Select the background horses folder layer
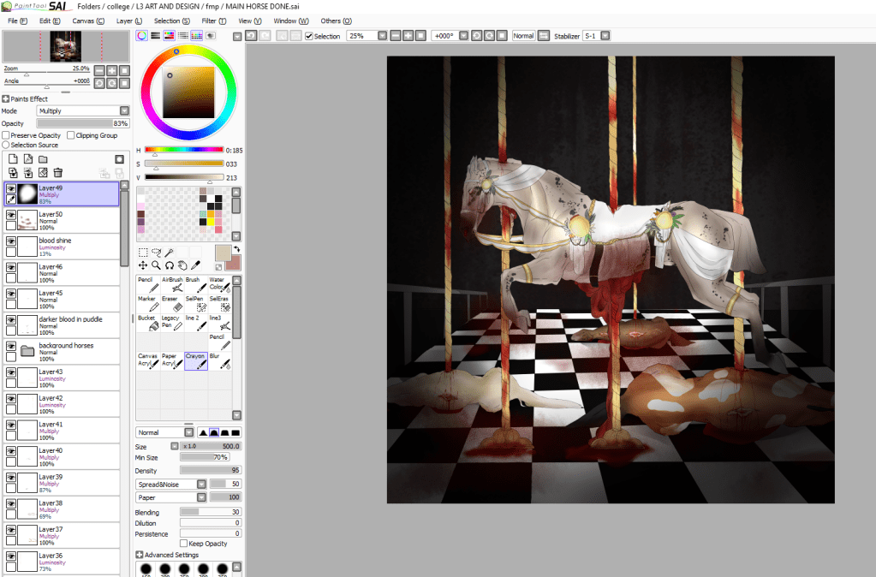This screenshot has height=577, width=876. point(69,348)
